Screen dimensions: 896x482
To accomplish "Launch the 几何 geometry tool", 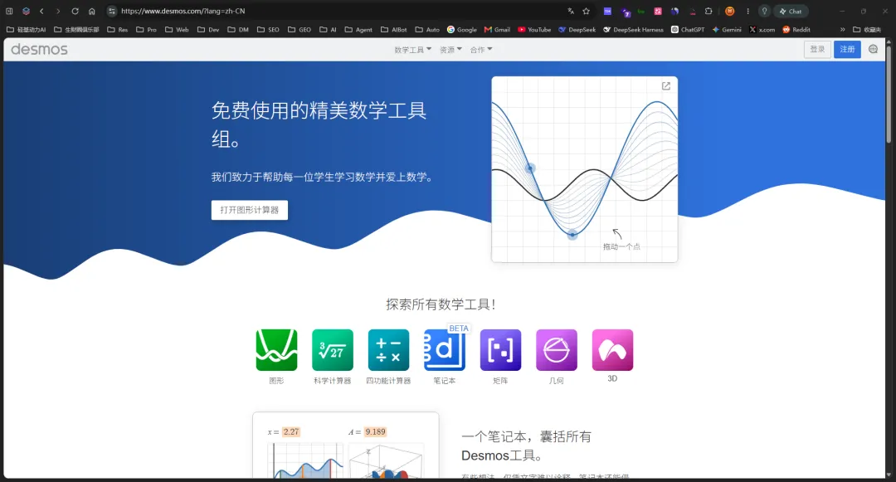I will coord(557,350).
